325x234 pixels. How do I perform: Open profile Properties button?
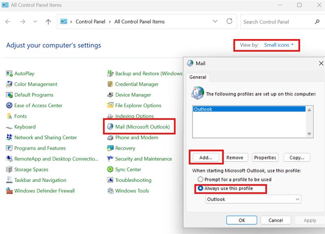point(265,158)
